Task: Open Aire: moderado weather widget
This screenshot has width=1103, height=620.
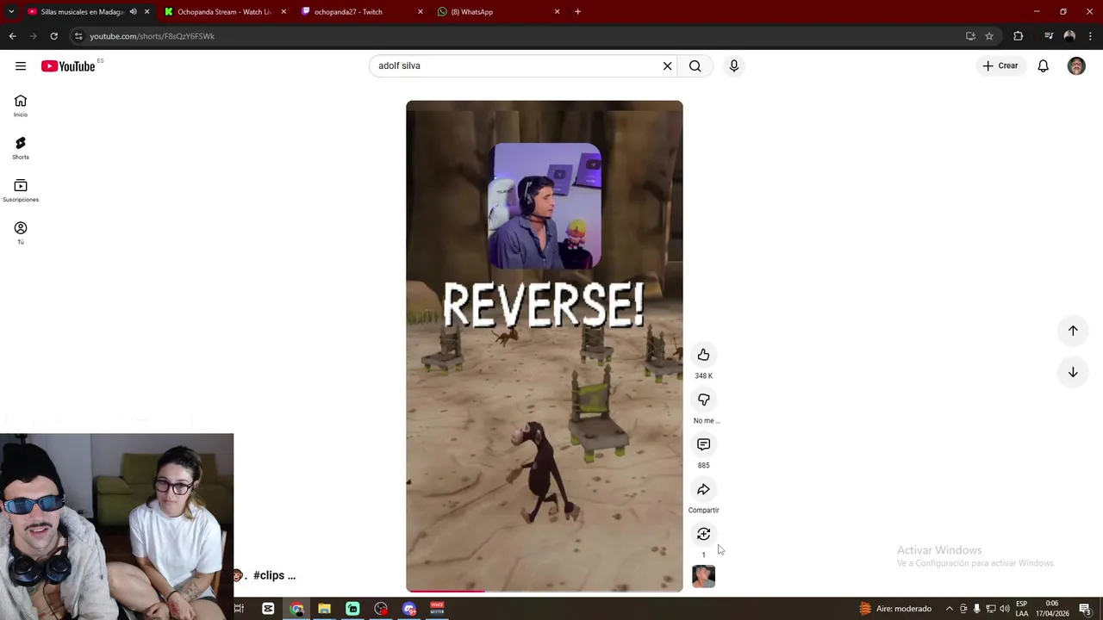Action: pyautogui.click(x=895, y=609)
